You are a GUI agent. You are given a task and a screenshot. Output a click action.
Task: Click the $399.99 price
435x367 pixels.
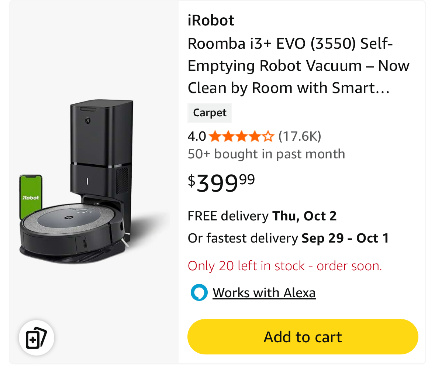221,183
